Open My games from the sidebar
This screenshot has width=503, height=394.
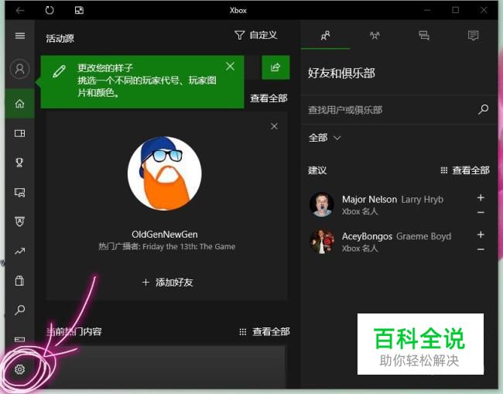20,133
